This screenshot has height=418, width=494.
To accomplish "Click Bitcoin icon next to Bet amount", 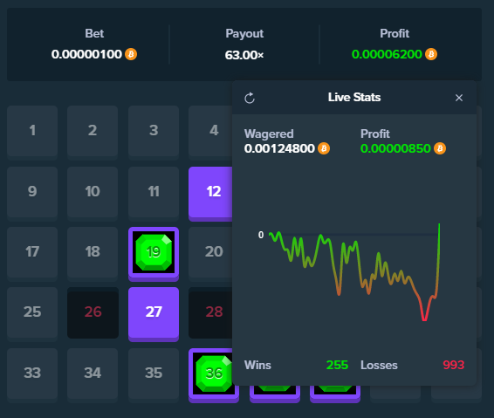I will coord(131,54).
